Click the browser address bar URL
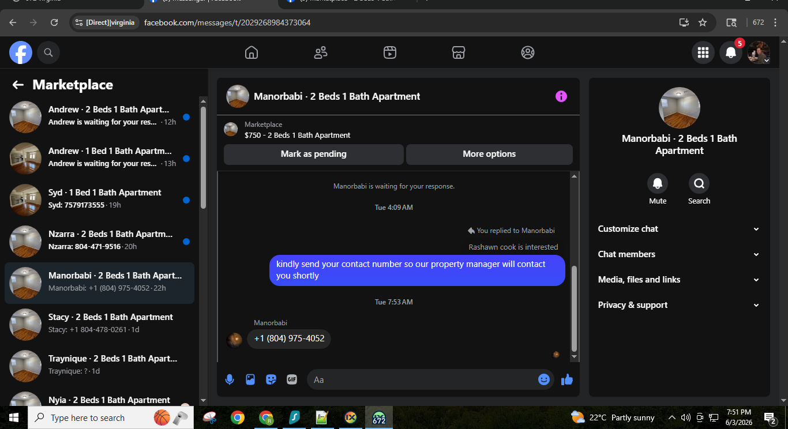The height and width of the screenshot is (429, 788). [x=227, y=22]
